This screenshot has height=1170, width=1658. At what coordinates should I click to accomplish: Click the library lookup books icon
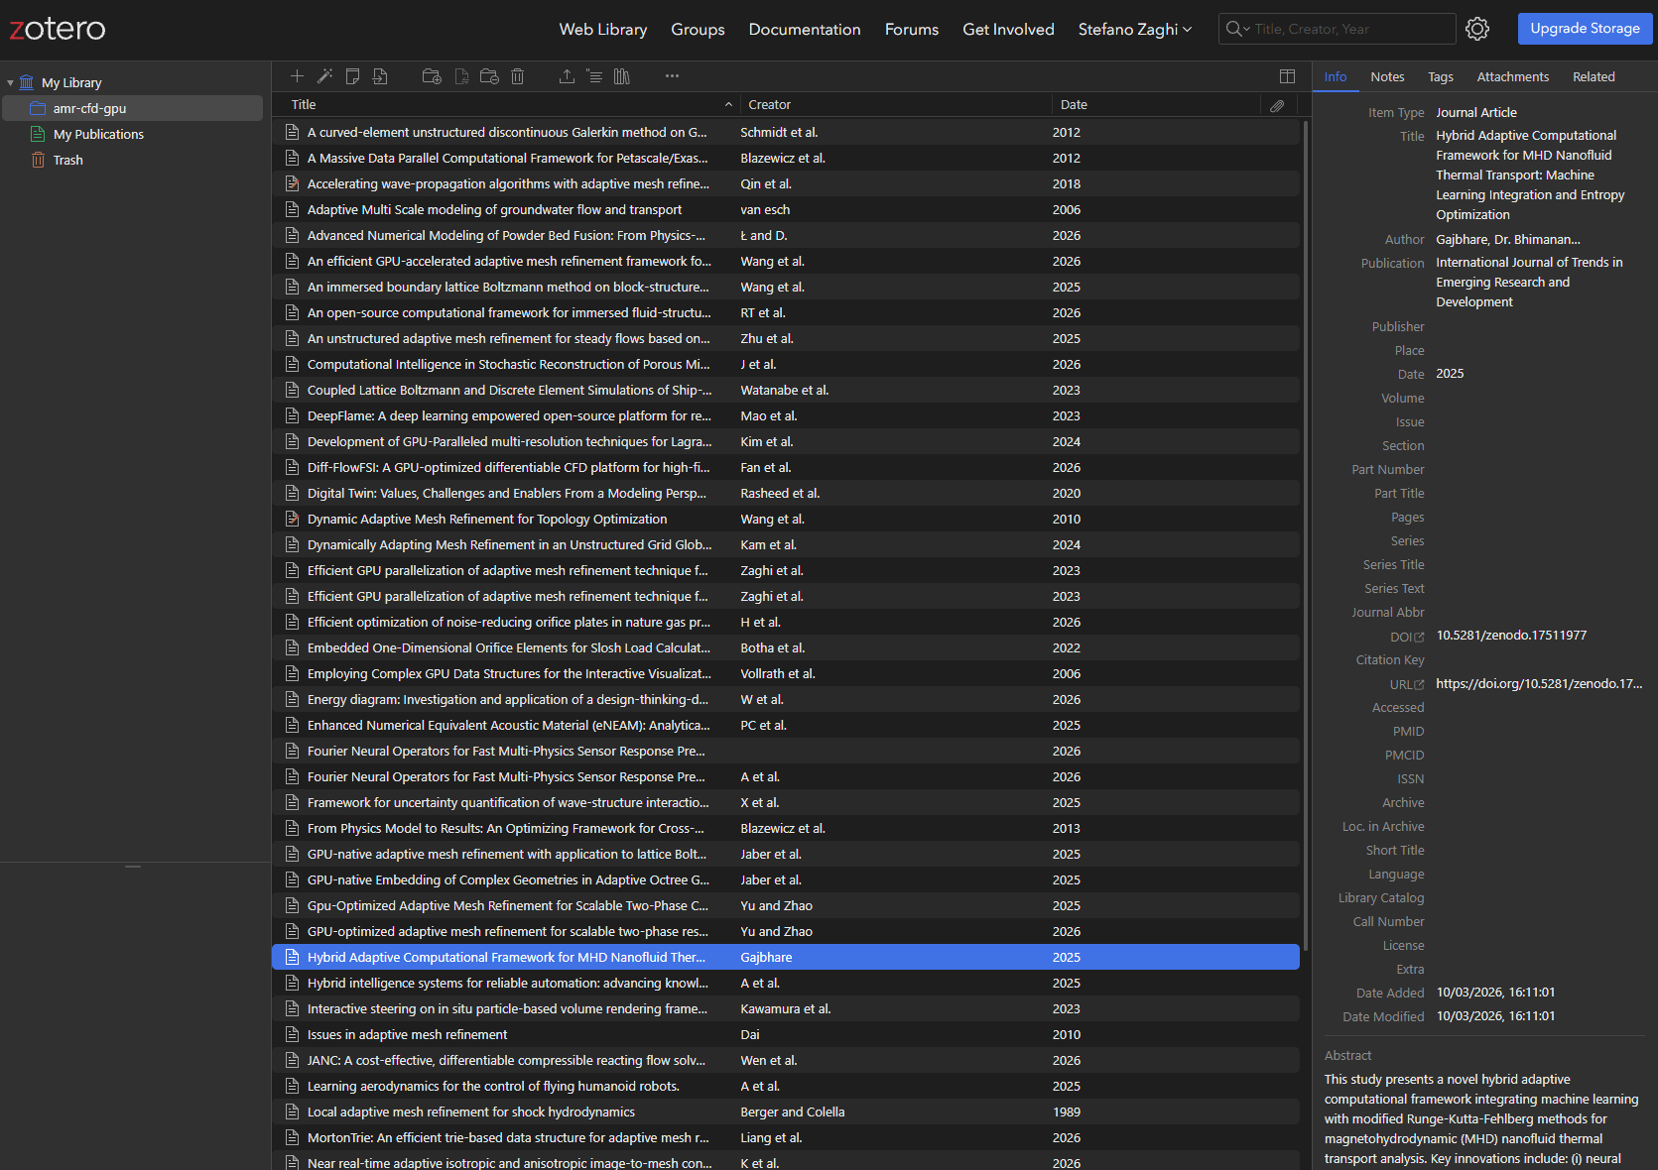pos(622,76)
